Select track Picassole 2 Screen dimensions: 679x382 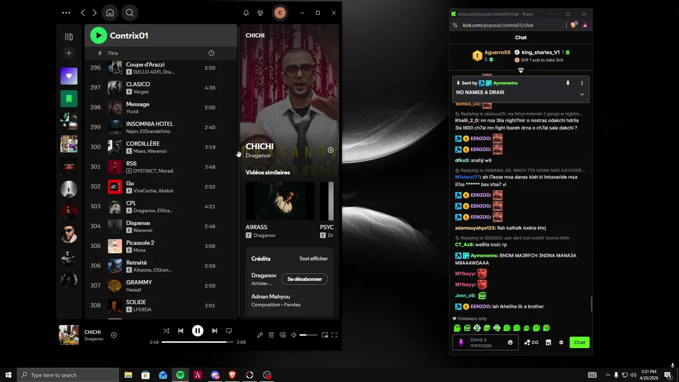click(x=161, y=246)
